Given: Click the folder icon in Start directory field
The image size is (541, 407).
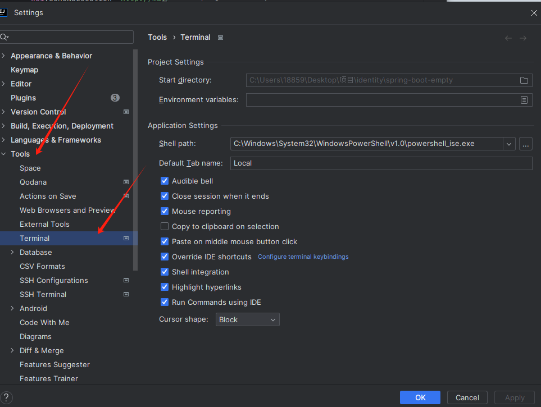Looking at the screenshot, I should [524, 80].
